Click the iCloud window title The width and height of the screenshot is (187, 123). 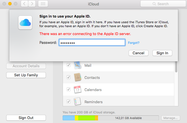point(93,4)
